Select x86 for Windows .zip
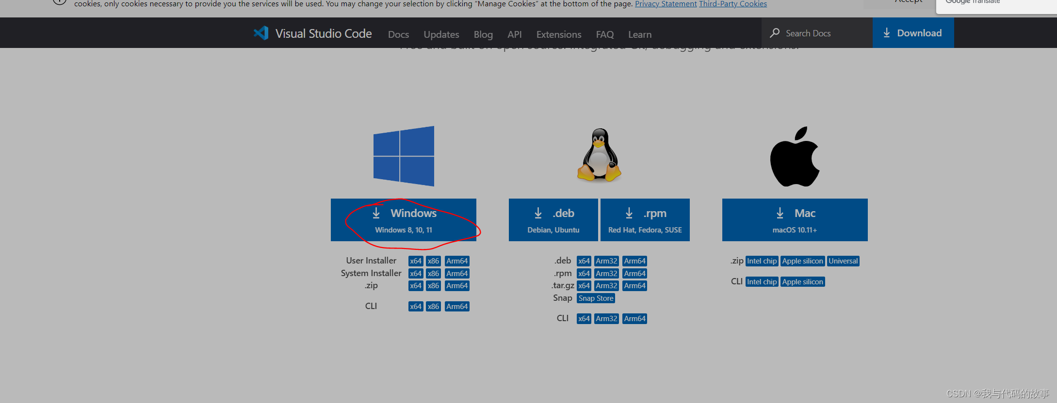 pyautogui.click(x=433, y=286)
